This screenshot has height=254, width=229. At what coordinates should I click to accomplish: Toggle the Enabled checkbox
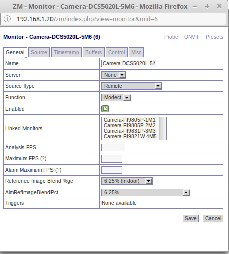point(105,109)
